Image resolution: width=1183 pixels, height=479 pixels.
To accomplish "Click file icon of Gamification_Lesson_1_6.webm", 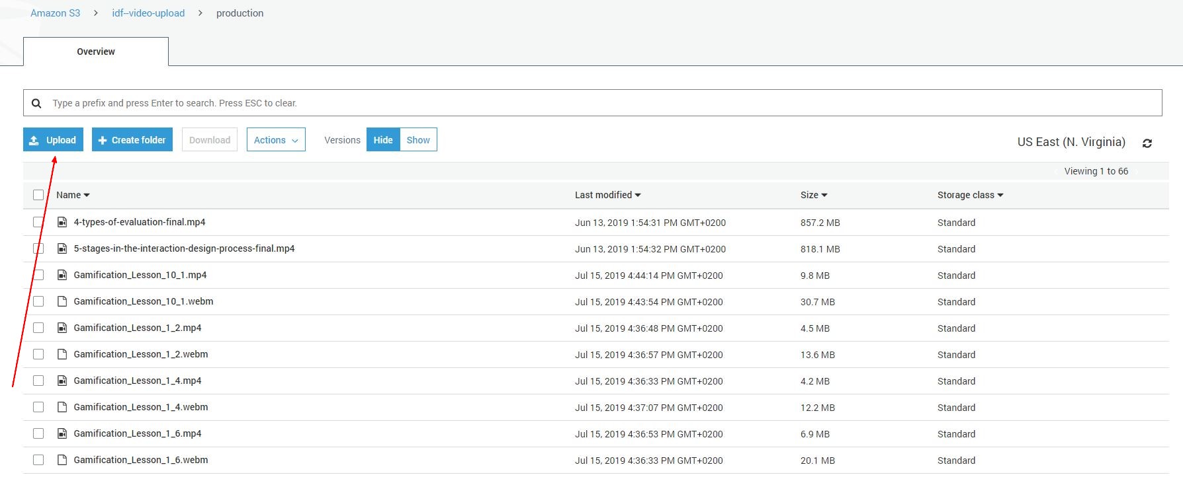I will pos(62,460).
